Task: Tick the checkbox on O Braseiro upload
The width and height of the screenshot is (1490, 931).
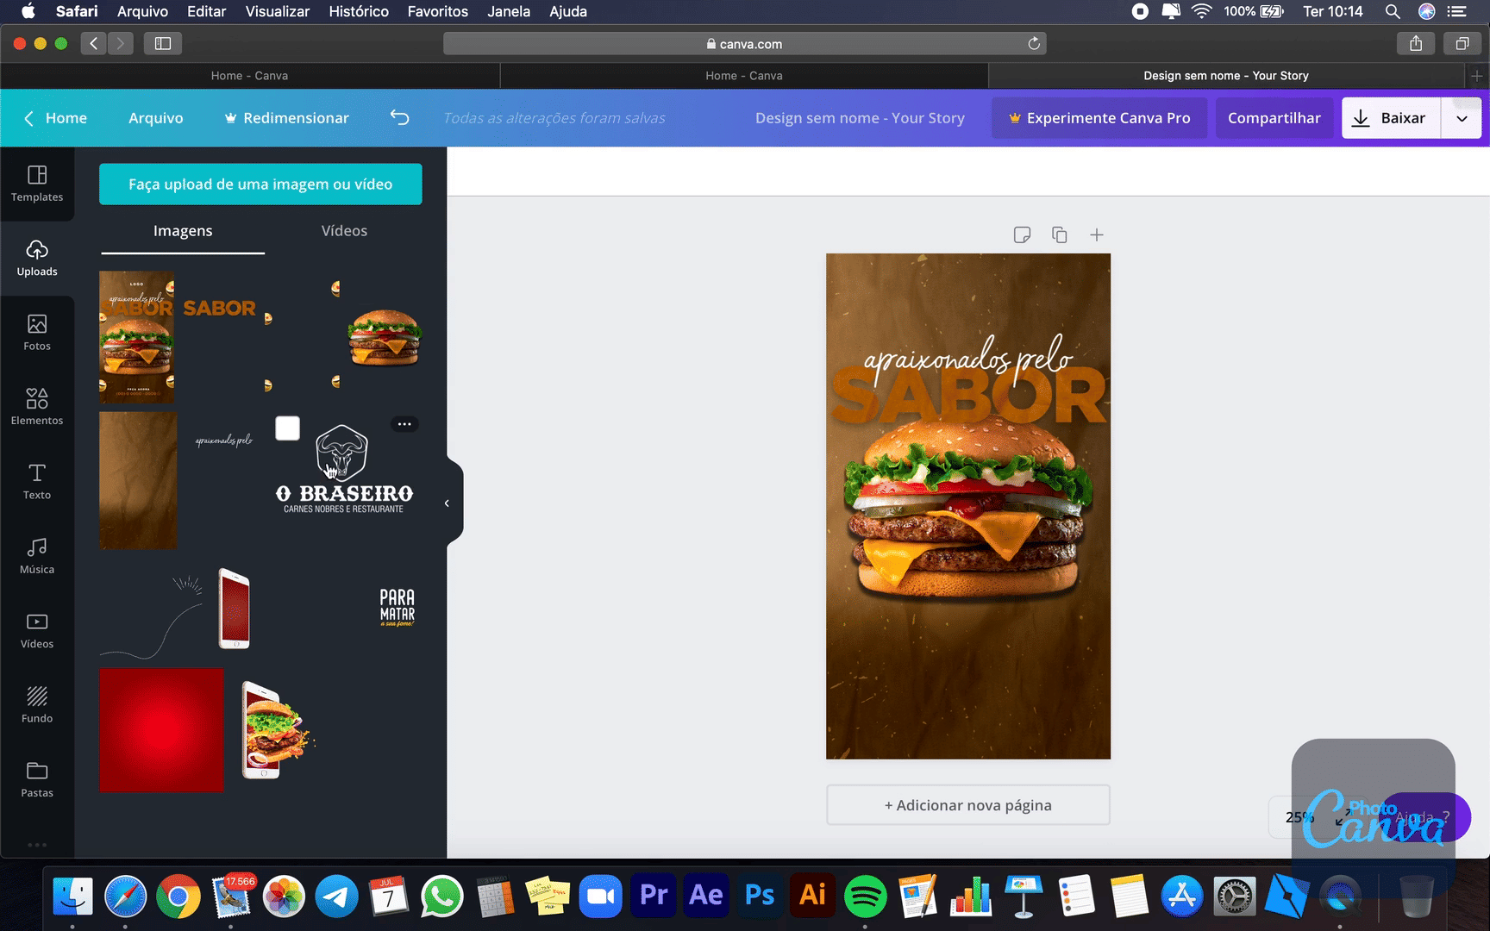Action: pyautogui.click(x=287, y=428)
